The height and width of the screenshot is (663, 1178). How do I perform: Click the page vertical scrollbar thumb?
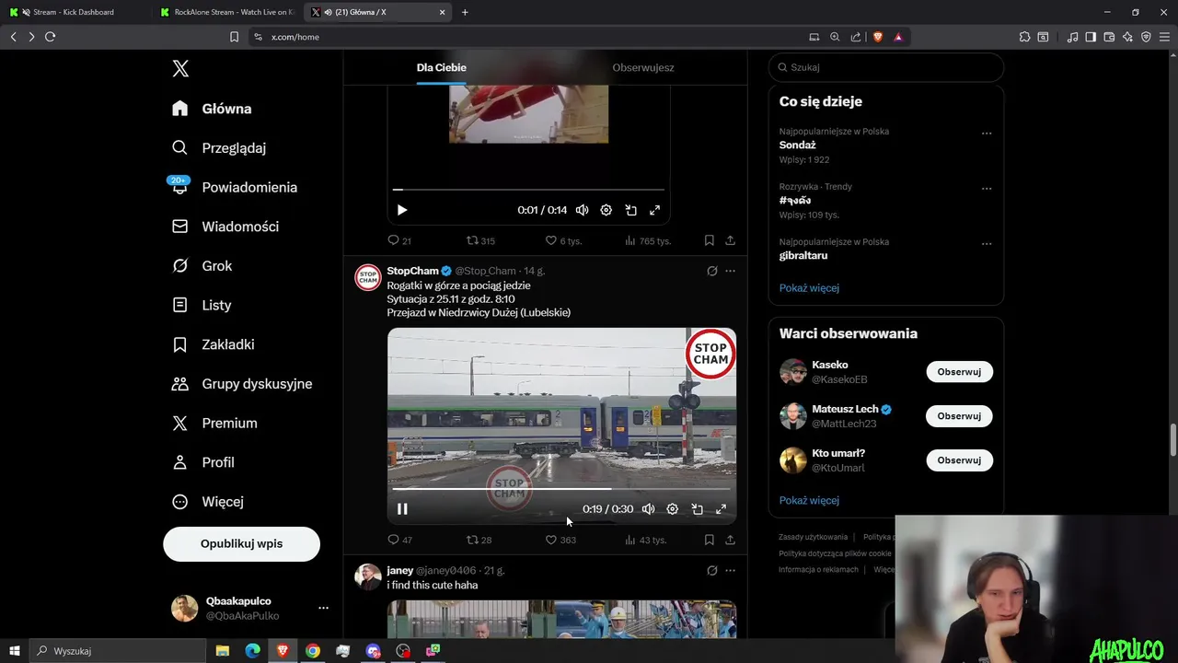click(x=1172, y=439)
